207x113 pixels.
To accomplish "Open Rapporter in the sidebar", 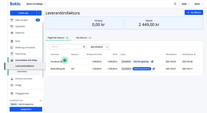I will click(20, 33).
